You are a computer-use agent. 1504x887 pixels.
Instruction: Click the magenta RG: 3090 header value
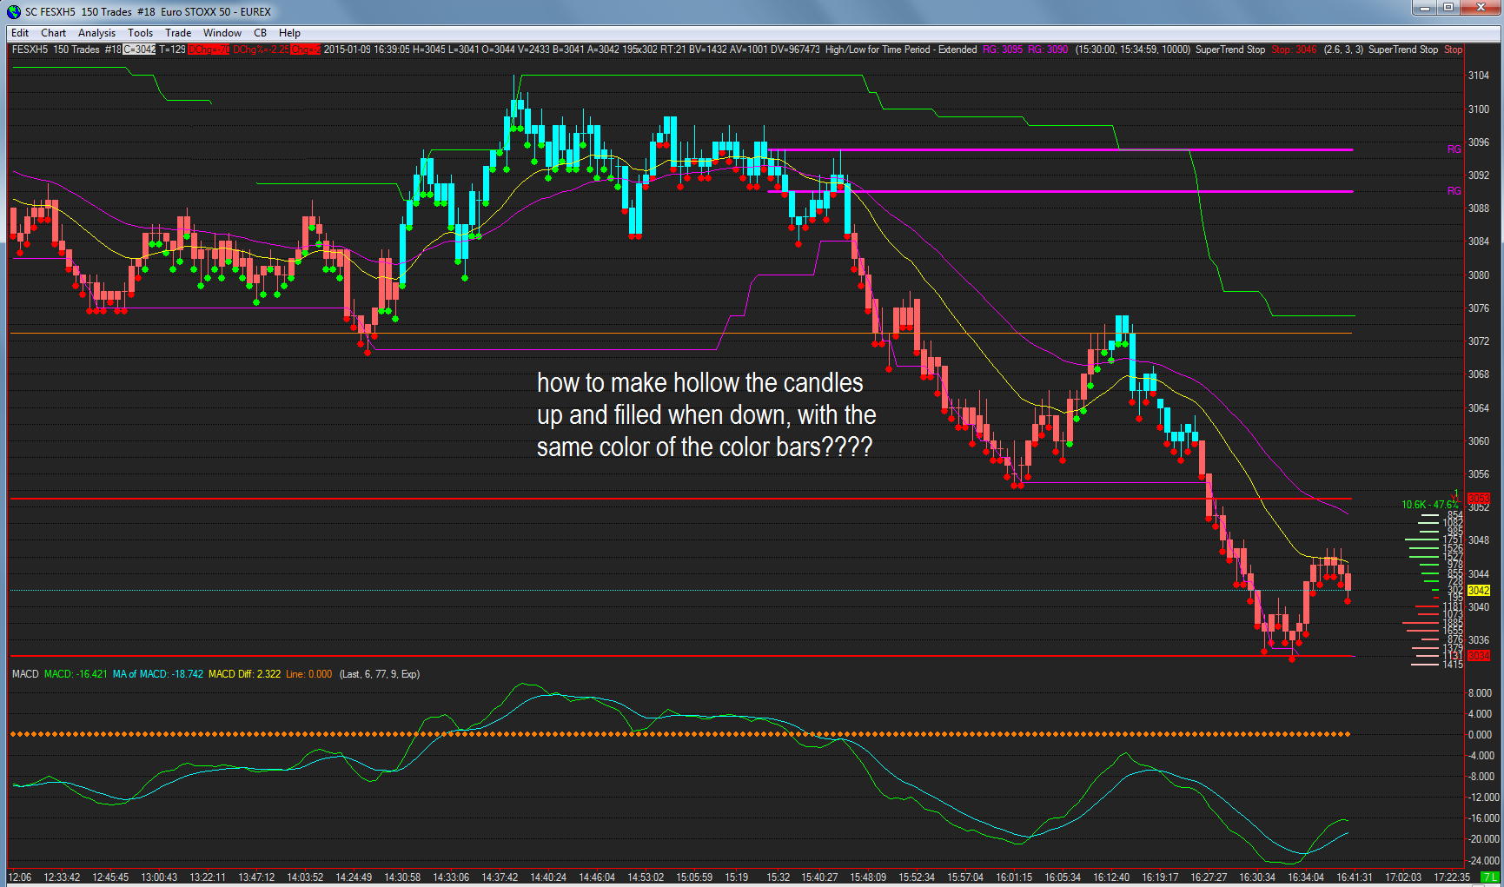tap(1048, 50)
